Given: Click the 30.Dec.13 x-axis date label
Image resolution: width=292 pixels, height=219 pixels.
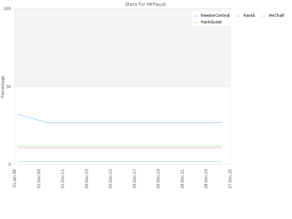Looking at the screenshot, I should click(87, 178).
